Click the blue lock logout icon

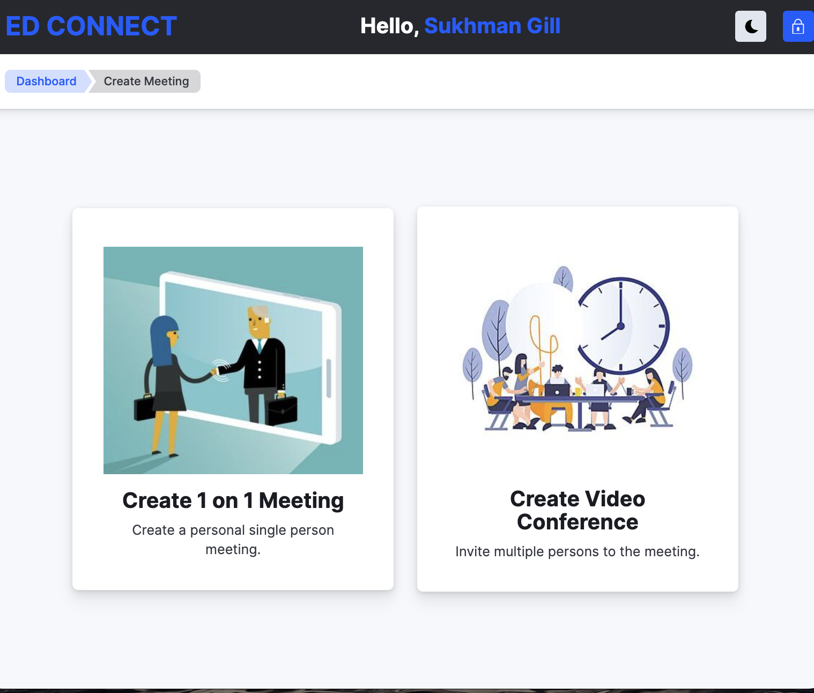797,26
